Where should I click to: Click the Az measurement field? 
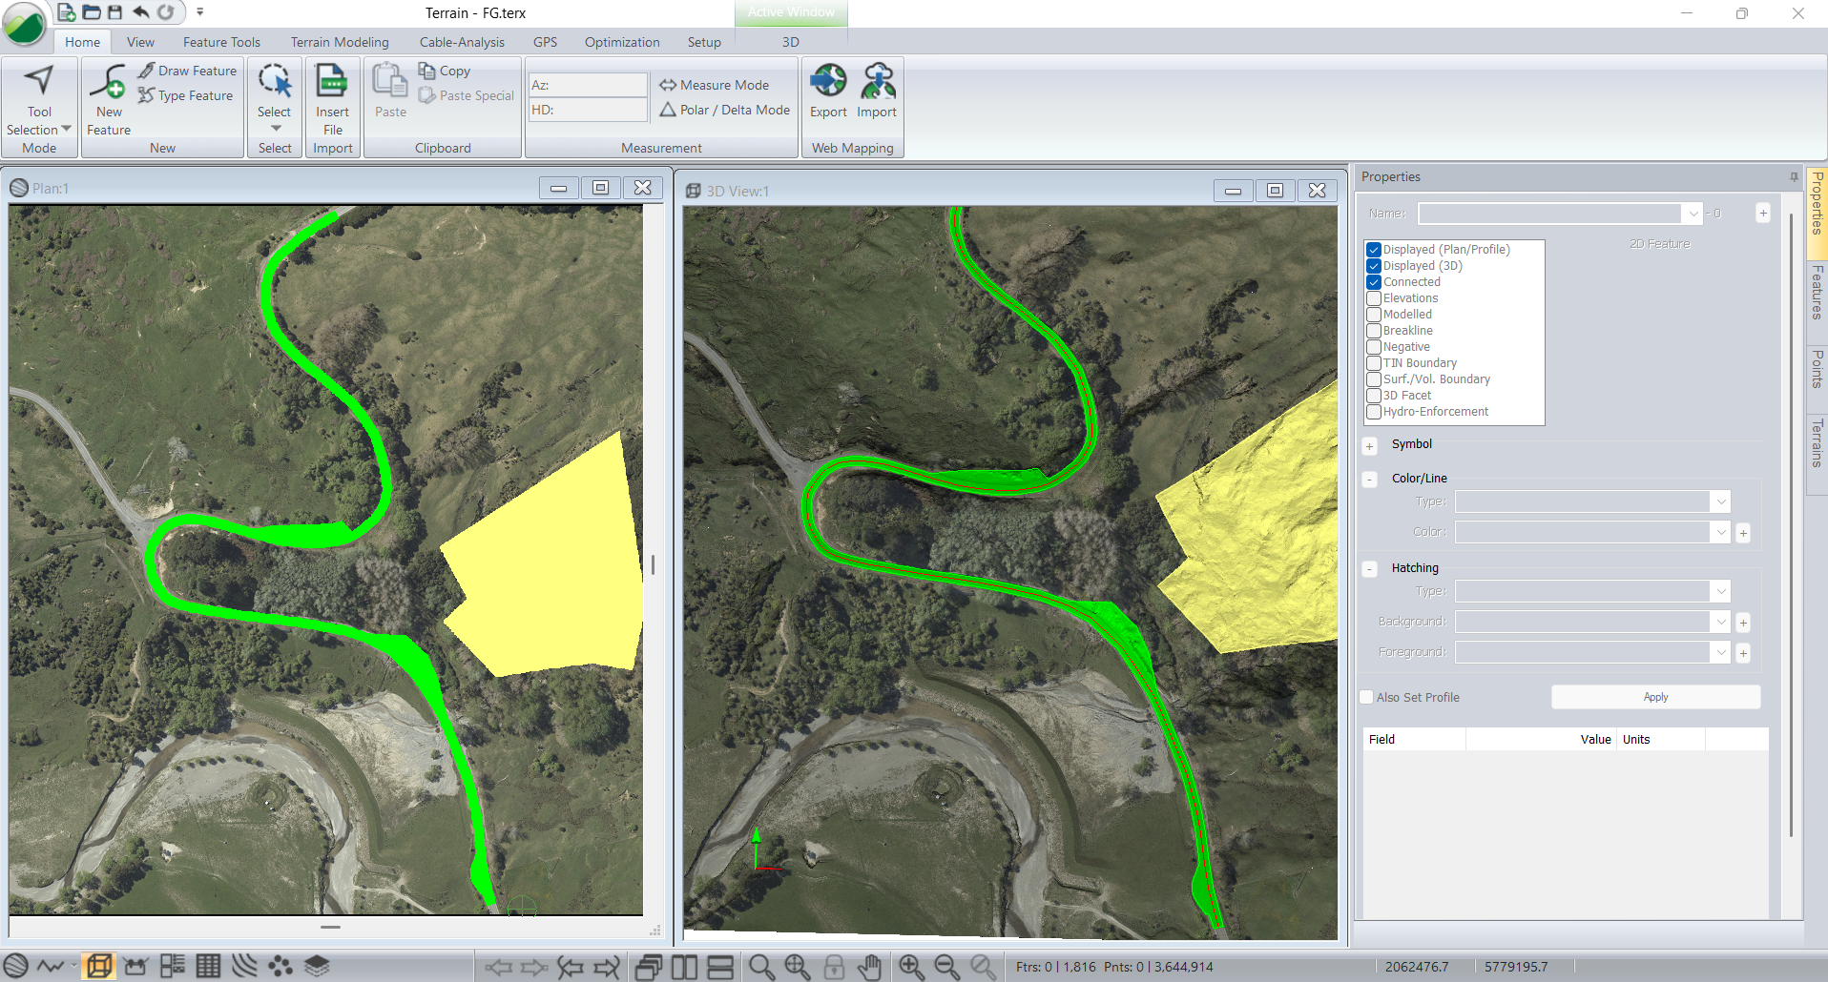coord(588,85)
